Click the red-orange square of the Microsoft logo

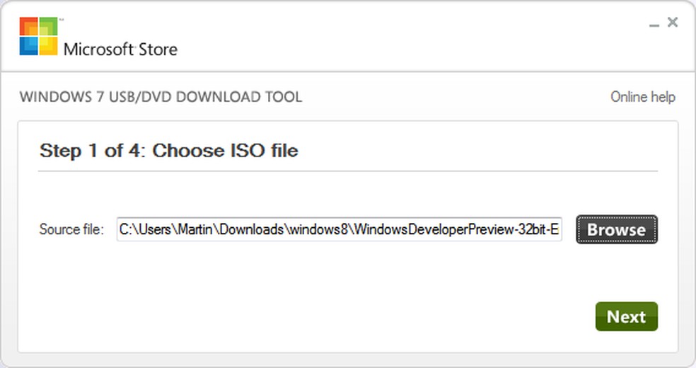[29, 27]
